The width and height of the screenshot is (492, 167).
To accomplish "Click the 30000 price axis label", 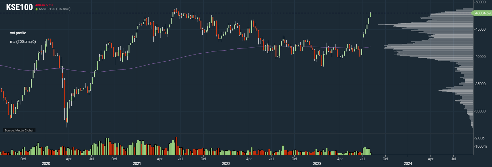I will pyautogui.click(x=480, y=111).
